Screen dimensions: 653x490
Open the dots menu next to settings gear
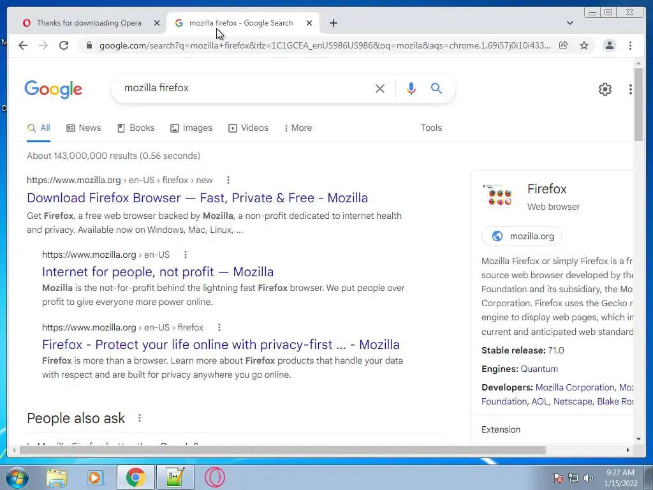631,89
